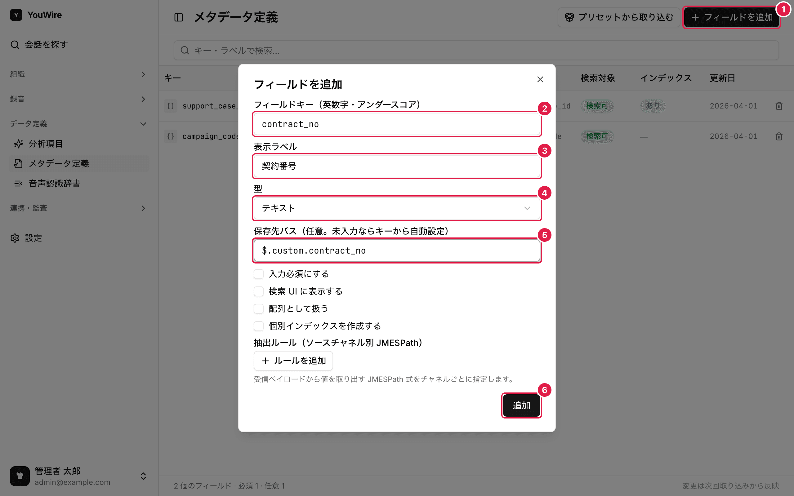Click the インデックス column header

666,78
